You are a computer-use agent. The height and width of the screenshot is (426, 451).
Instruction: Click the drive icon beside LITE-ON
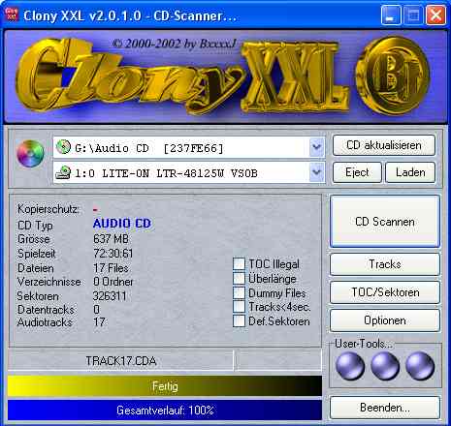63,172
